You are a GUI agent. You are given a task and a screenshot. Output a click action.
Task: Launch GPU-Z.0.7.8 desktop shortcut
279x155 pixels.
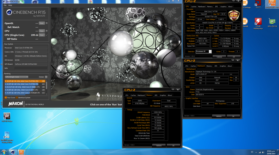272,23
